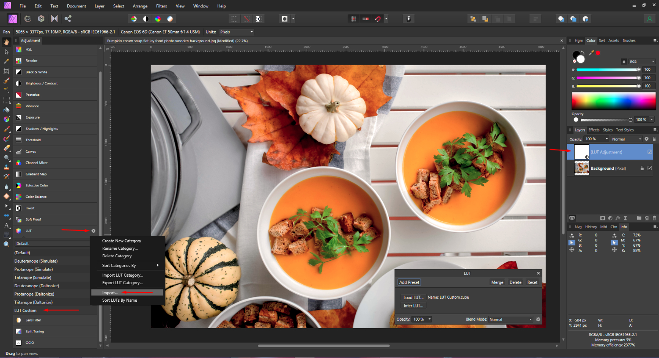Open LUT category gear options icon
Viewport: 659px width, 358px height.
point(93,231)
